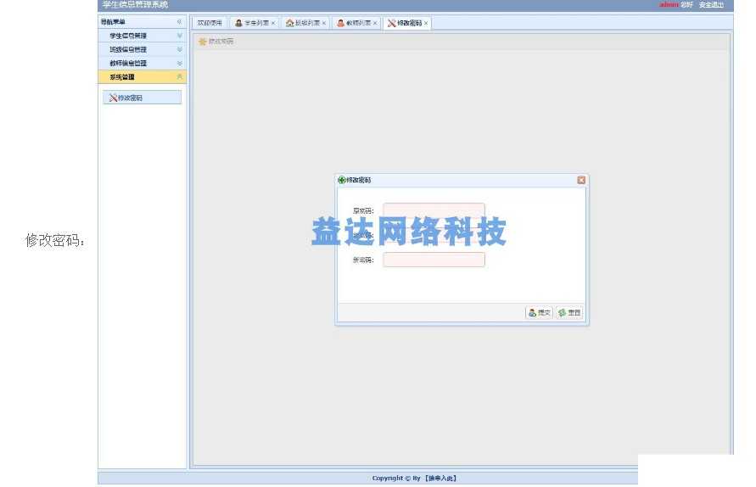Screen dimensions: 756x487
Task: Collapse the 系统管理 accordion arrow
Action: pyautogui.click(x=179, y=77)
